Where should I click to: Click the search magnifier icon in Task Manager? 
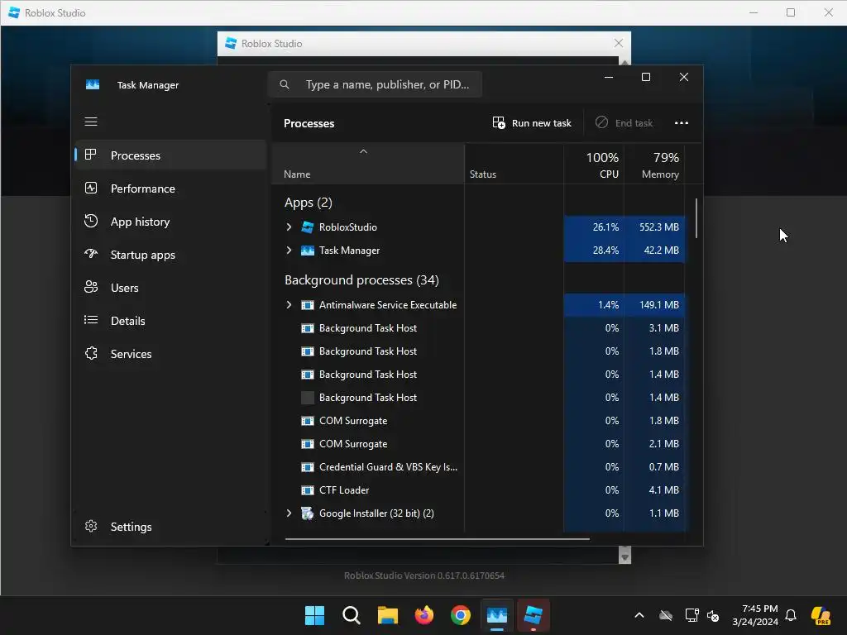point(285,84)
